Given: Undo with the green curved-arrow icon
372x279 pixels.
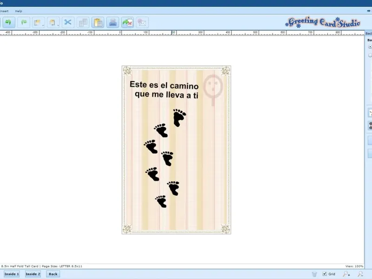Looking at the screenshot, I should (x=8, y=22).
